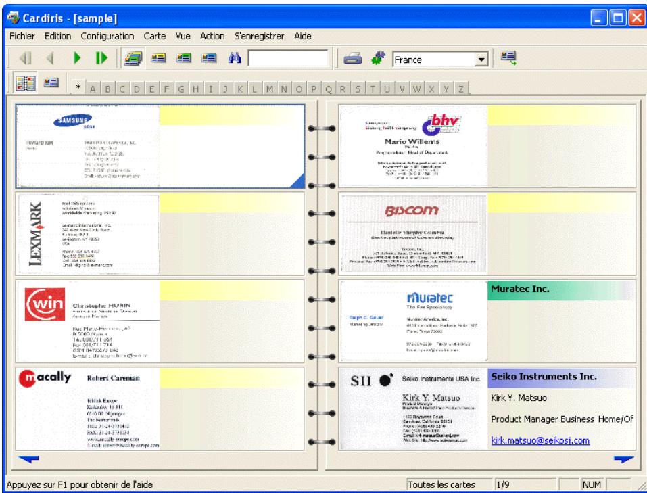Click Seiko Instruments Inc. company heading
The width and height of the screenshot is (647, 493).
(x=544, y=377)
